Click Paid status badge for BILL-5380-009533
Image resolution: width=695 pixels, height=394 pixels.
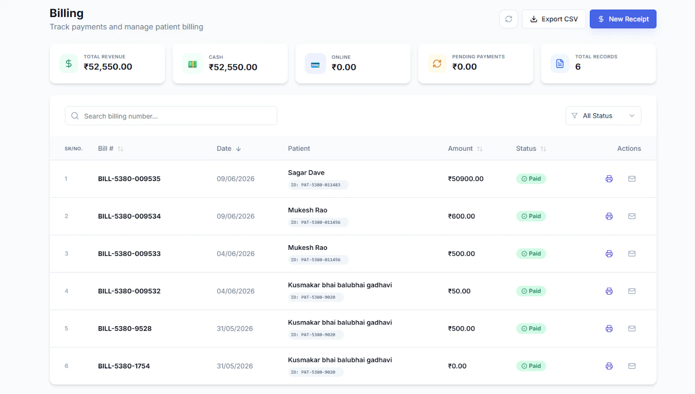pos(531,254)
